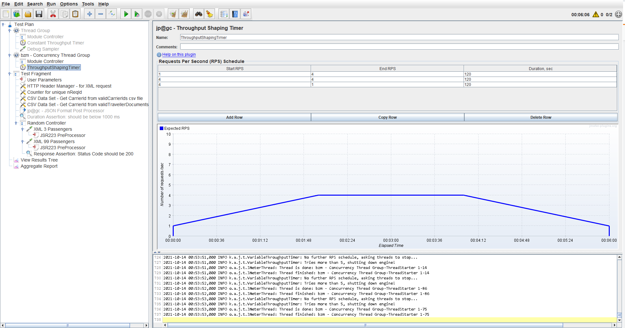
Task: Collapse the Random Controller node
Action: coord(16,123)
